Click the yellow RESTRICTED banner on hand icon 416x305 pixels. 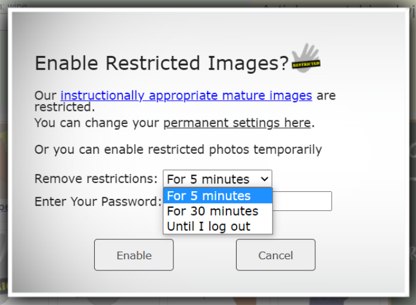point(306,64)
